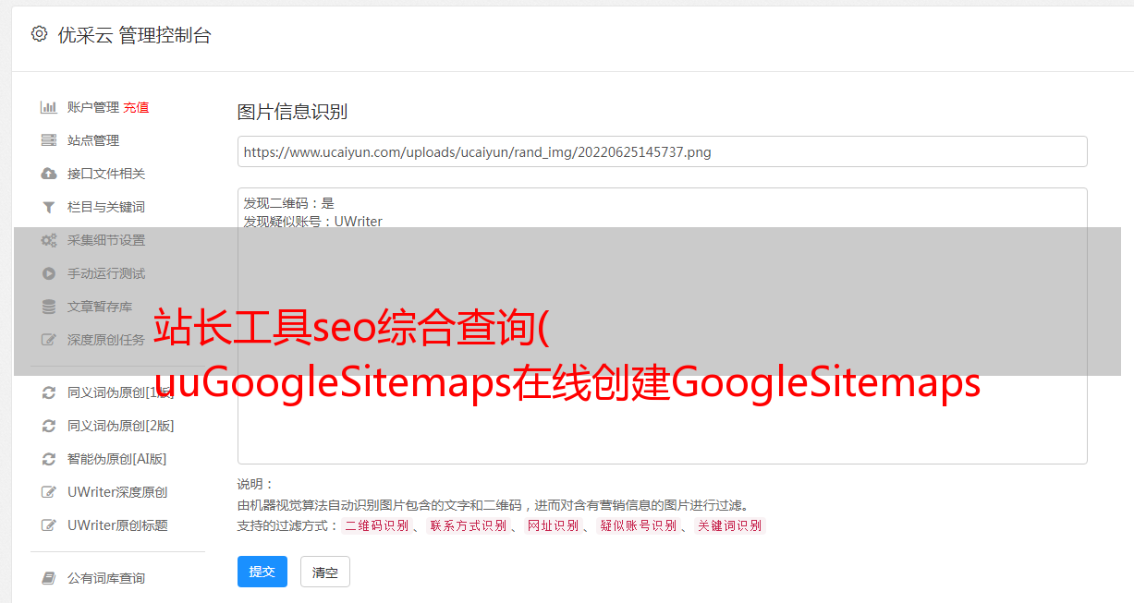Open UWriter深度原创 menu item

117,492
